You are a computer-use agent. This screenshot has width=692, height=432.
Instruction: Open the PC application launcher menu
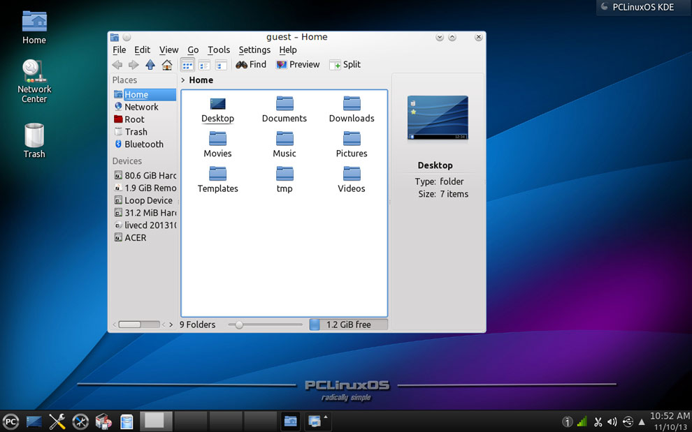pyautogui.click(x=10, y=422)
